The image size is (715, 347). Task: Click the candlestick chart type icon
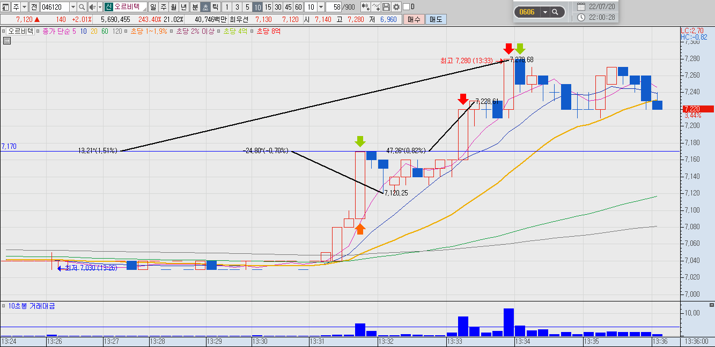click(x=366, y=7)
